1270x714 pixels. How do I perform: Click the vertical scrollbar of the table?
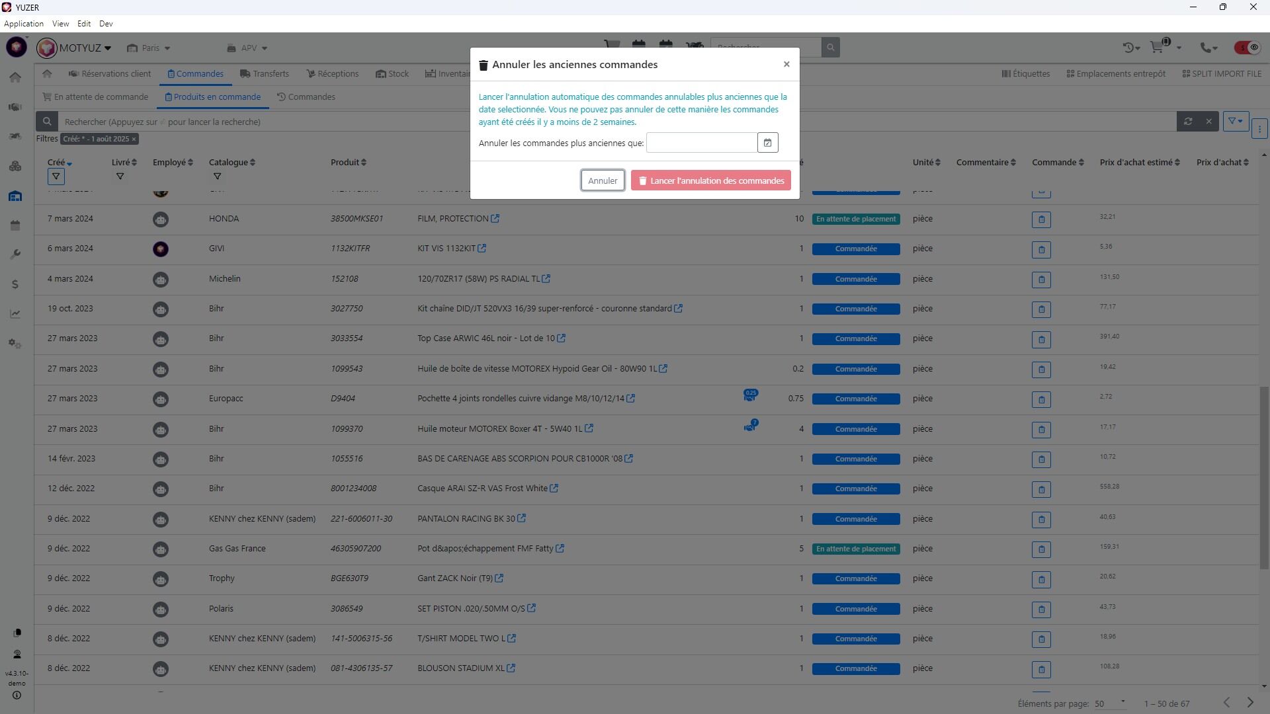[1264, 476]
